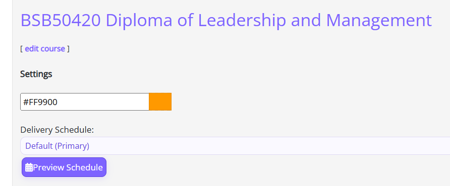Click the narrow left sidebar strip
This screenshot has height=186, width=450.
[6, 93]
